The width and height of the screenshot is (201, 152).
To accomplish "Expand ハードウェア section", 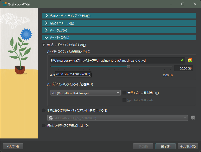I will point(119,30).
